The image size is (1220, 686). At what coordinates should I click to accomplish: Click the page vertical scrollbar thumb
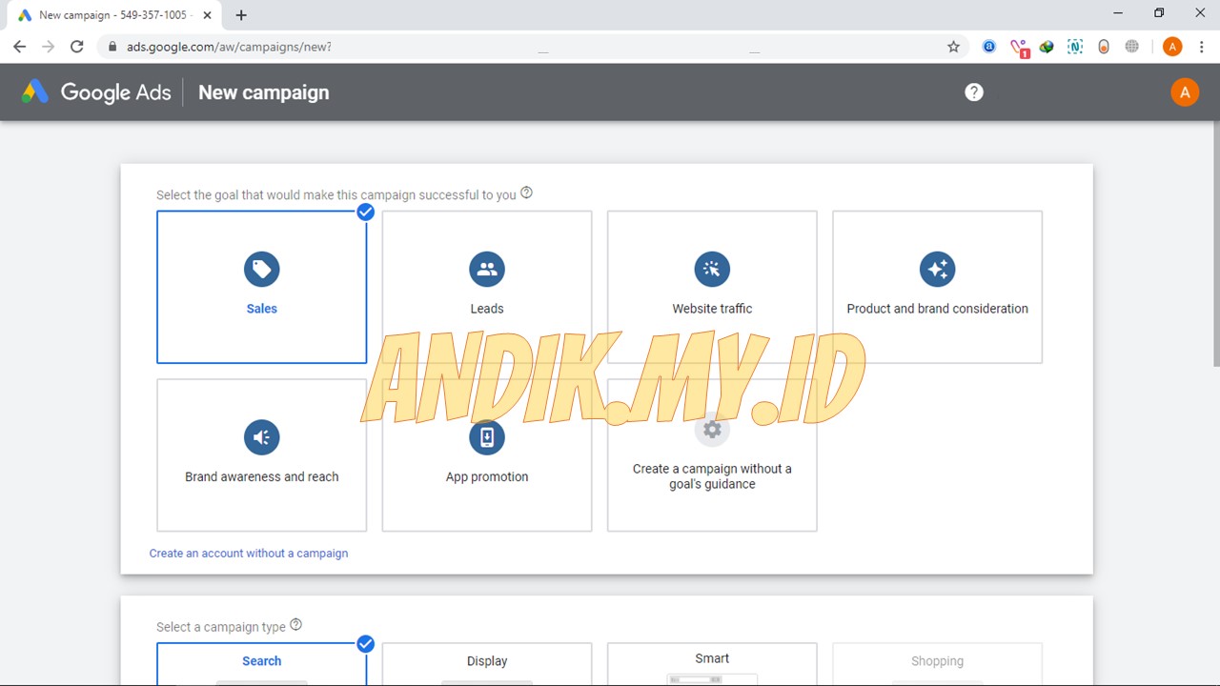tap(1215, 243)
